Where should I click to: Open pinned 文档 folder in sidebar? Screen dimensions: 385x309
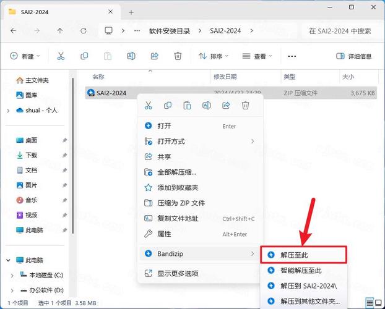[27, 170]
